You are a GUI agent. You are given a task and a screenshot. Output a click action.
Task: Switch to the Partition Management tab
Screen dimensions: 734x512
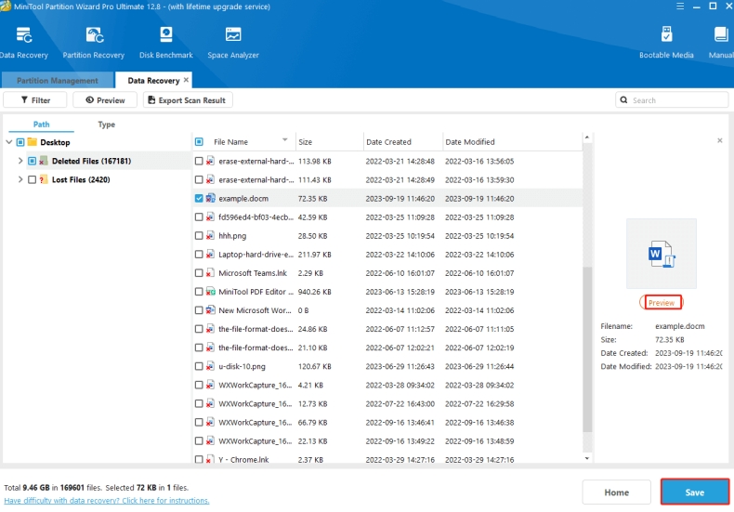[58, 81]
